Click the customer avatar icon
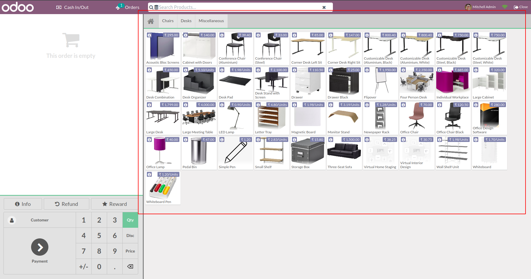 point(12,220)
